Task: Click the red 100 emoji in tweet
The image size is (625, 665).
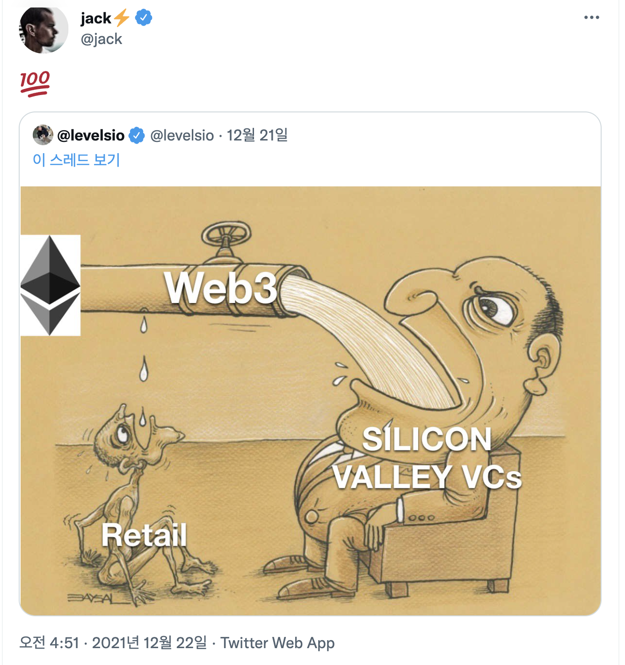Action: 35,83
